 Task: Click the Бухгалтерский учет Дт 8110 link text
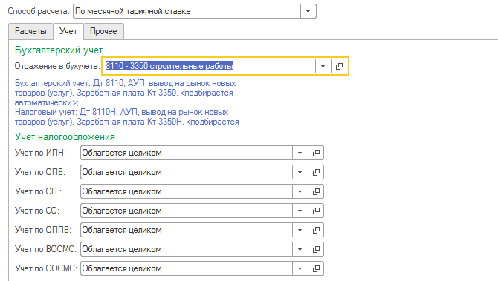pyautogui.click(x=125, y=93)
